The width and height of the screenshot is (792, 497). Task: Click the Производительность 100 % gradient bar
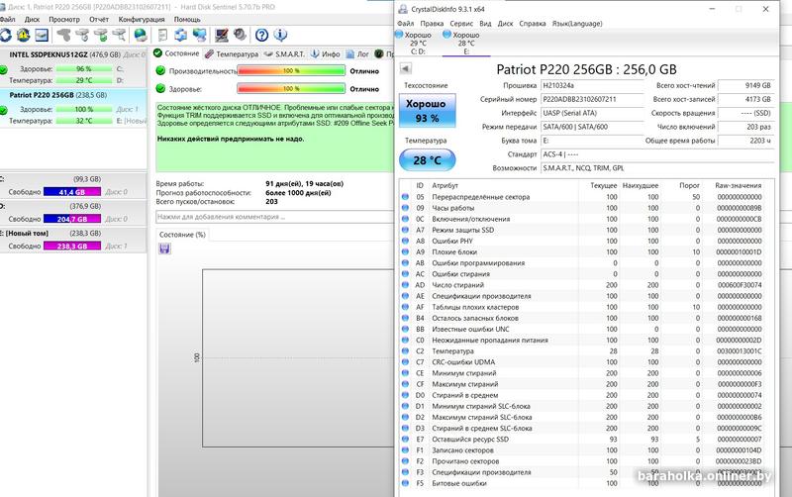point(291,70)
